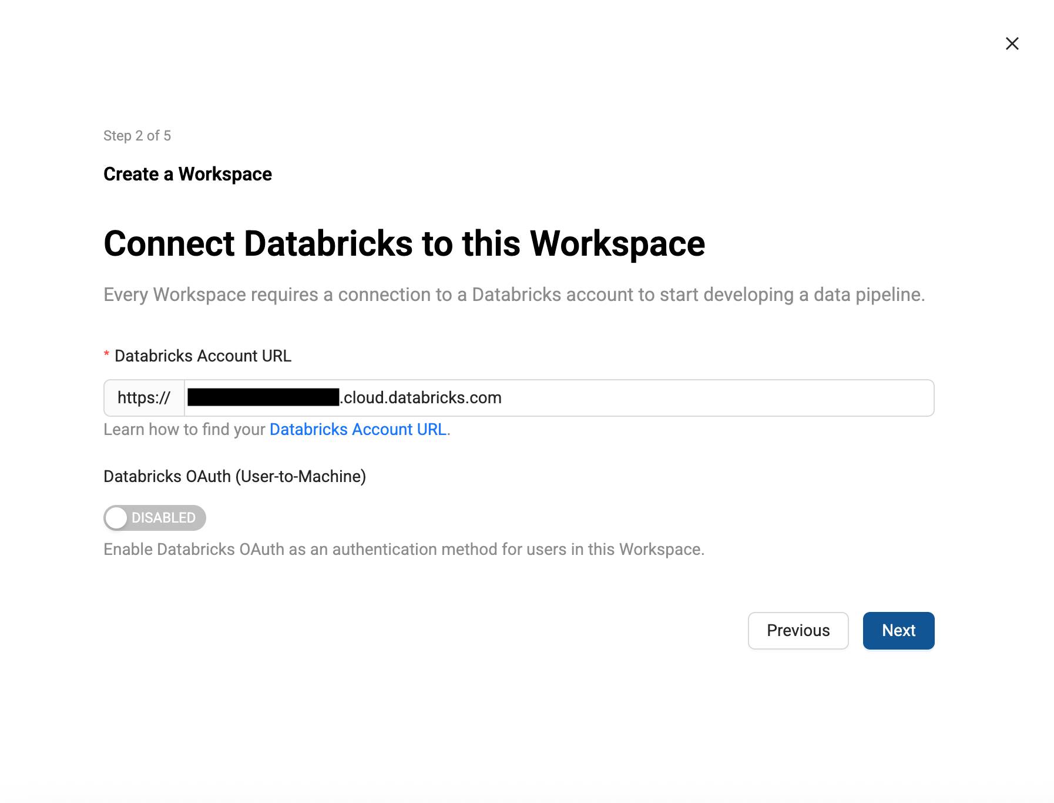
Task: Click the 'Create a Workspace' title
Action: tap(187, 174)
